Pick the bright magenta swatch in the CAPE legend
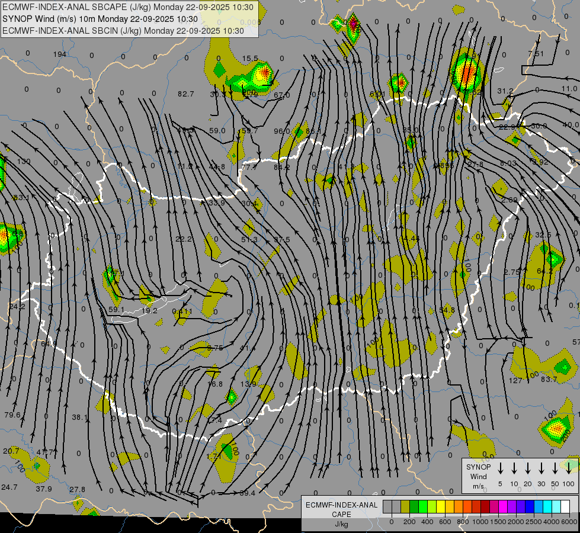This screenshot has width=580, height=533. [x=503, y=507]
